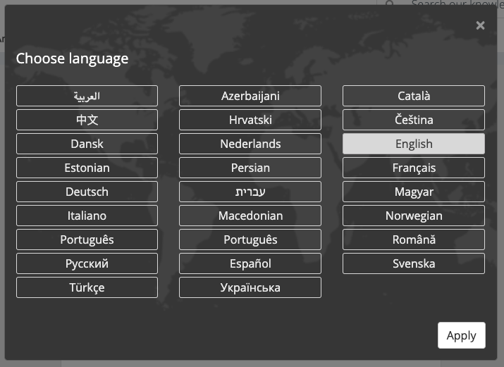The image size is (504, 367).
Task: Choose Čeština as the language
Action: pos(414,120)
